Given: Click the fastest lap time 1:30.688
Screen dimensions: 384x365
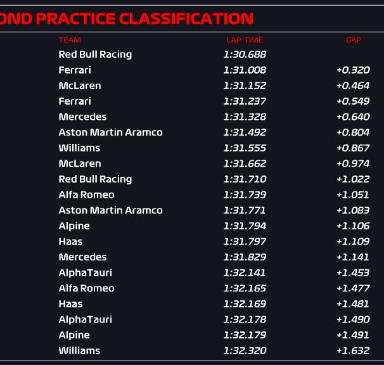Looking at the screenshot, I should pyautogui.click(x=245, y=54).
